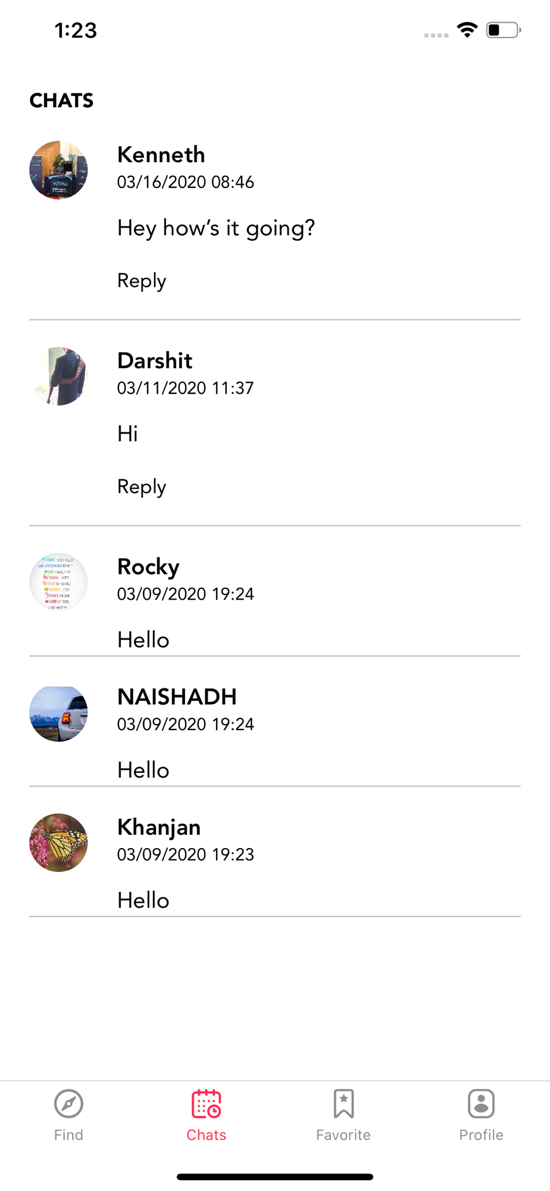
Task: Switch to the Profile tab label
Action: pos(481,1135)
